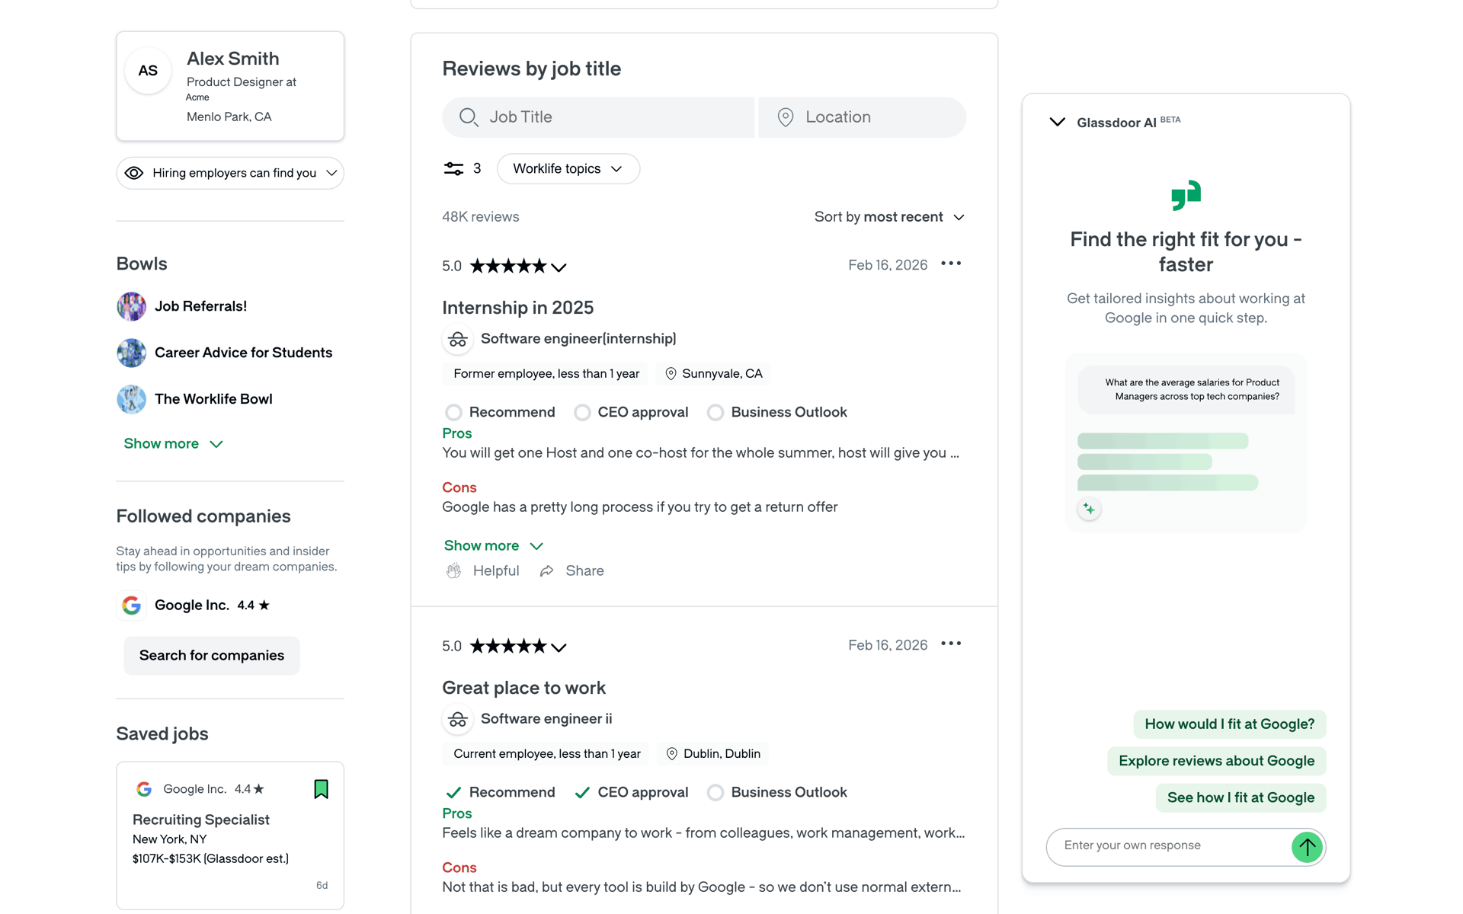1463x914 pixels.
Task: Open the Job Referrals! bowl icon
Action: [131, 306]
